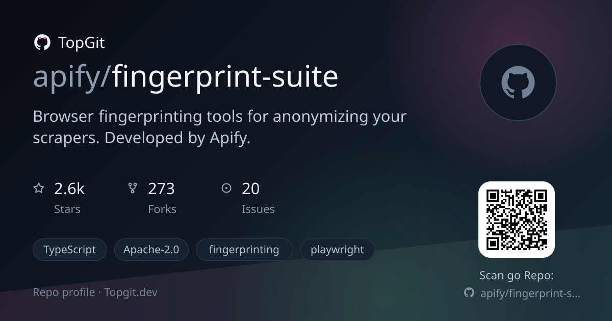The image size is (612, 321).
Task: Click the Forks label
Action: click(x=162, y=209)
